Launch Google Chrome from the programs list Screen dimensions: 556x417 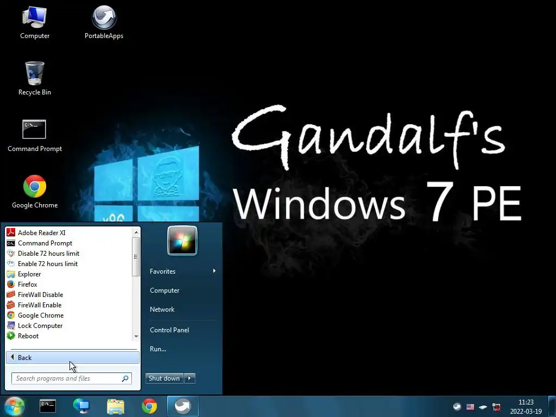click(x=69, y=315)
